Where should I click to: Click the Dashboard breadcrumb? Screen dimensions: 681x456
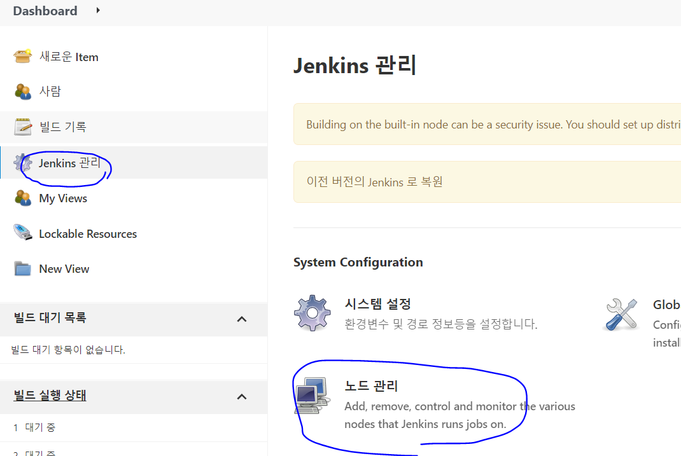[45, 11]
